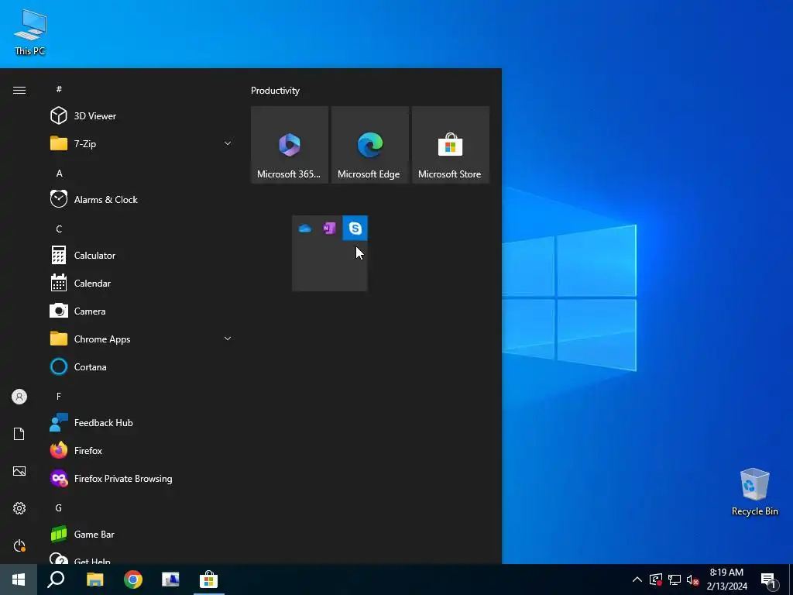The width and height of the screenshot is (793, 595).
Task: Click the 'A' letter group header
Action: 59,173
